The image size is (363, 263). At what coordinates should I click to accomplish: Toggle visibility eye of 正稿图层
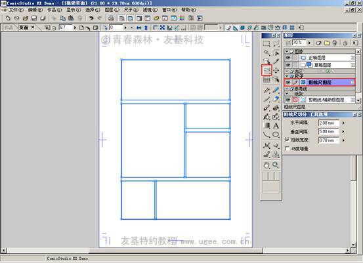coord(288,58)
